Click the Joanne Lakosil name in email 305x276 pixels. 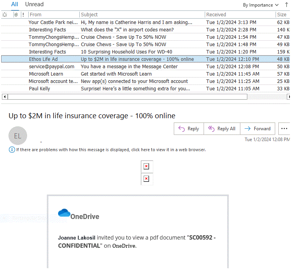77,238
